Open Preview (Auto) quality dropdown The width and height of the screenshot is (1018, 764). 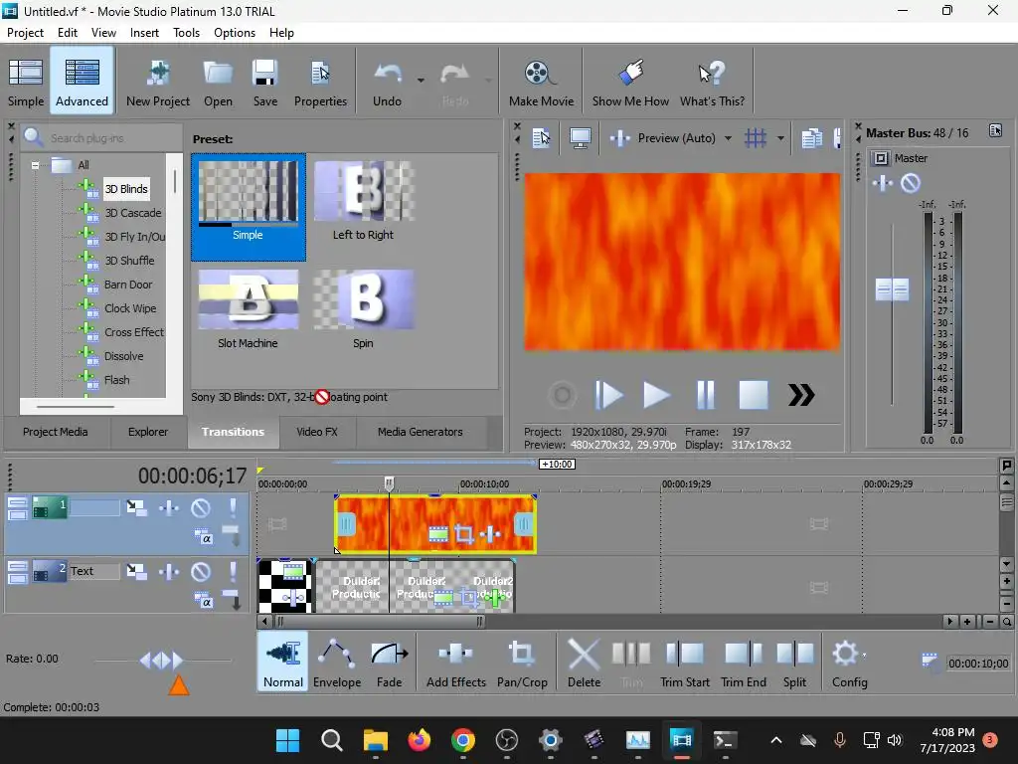point(728,137)
